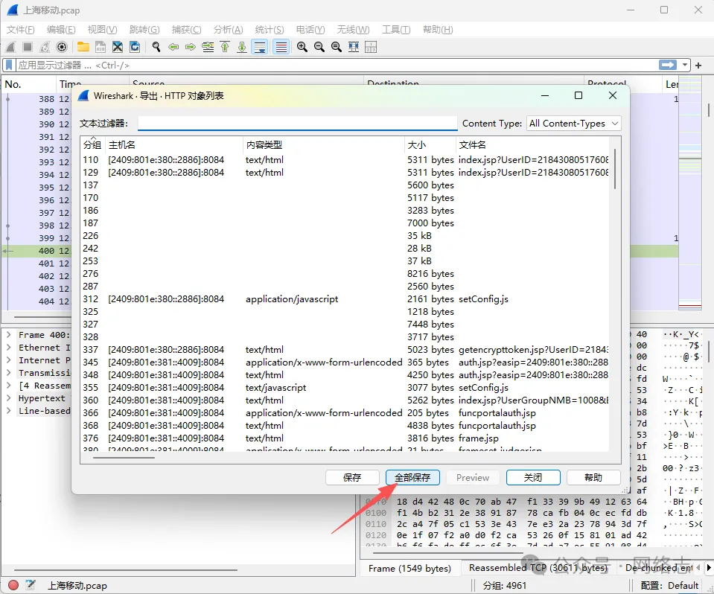Click the Resize columns toolbar icon

(x=371, y=47)
